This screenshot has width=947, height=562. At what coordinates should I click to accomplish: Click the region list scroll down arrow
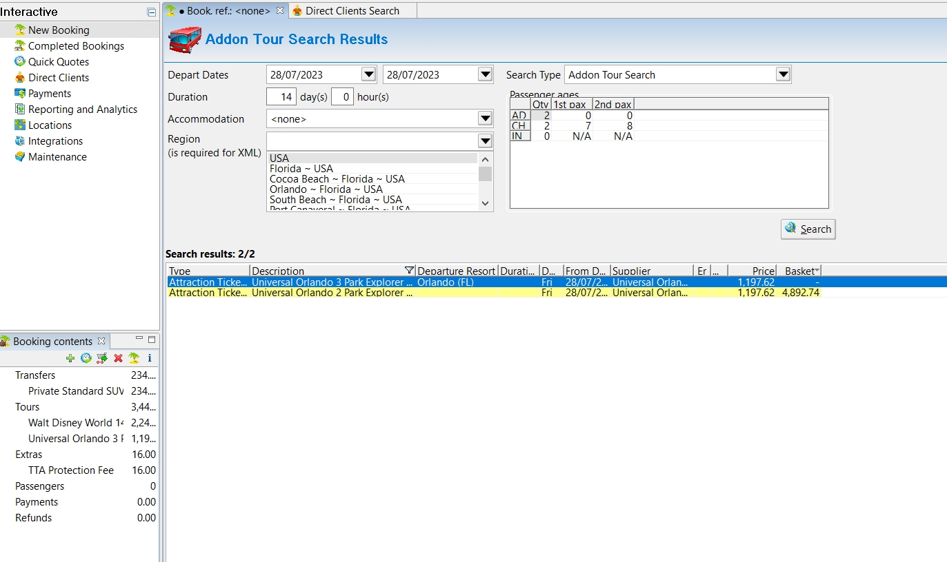click(x=486, y=204)
